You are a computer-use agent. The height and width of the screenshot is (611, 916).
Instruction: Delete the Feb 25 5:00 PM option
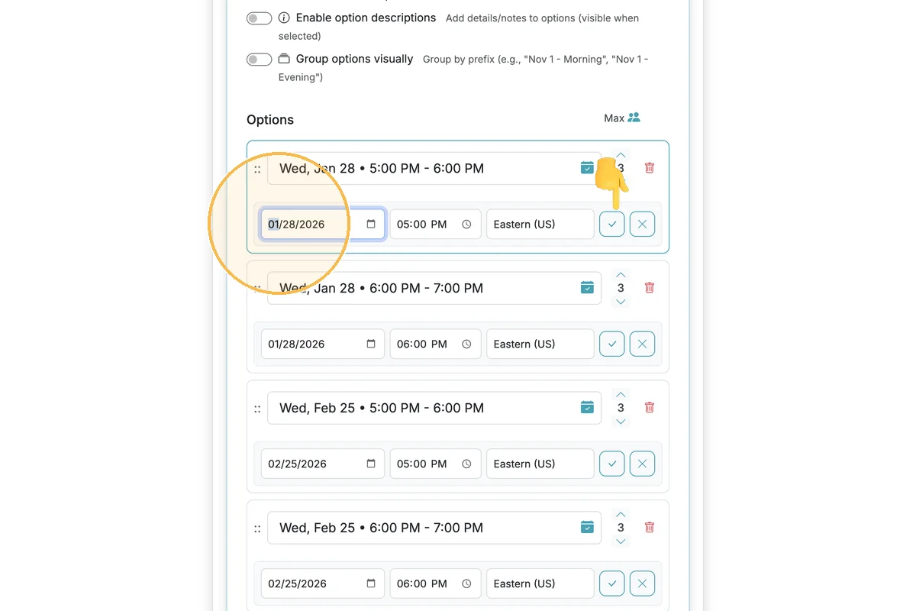(650, 408)
